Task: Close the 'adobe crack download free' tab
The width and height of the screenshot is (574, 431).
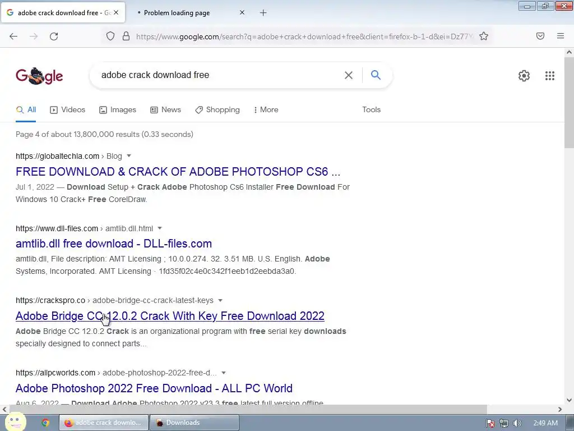Action: (x=116, y=12)
